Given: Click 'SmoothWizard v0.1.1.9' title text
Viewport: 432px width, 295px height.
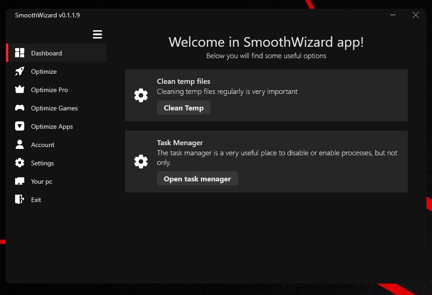Looking at the screenshot, I should click(48, 15).
